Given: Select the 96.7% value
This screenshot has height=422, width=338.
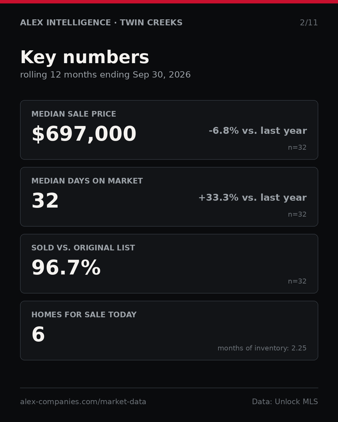Looking at the screenshot, I should click(x=66, y=268).
